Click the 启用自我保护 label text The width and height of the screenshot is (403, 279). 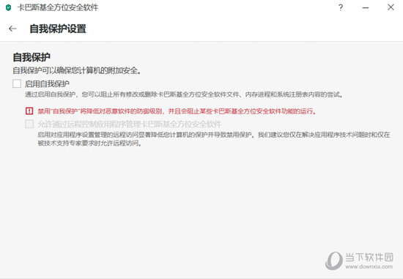coord(47,83)
